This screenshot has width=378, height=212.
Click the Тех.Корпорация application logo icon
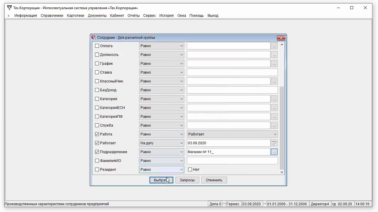click(x=9, y=8)
